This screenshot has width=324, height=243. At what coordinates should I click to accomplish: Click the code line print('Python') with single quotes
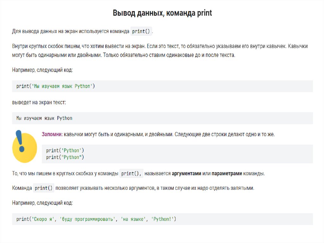pyautogui.click(x=65, y=150)
